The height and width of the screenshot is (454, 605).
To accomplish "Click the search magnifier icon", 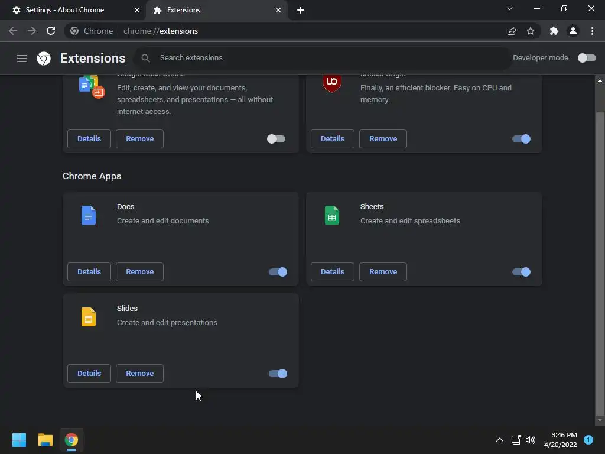I will click(145, 58).
